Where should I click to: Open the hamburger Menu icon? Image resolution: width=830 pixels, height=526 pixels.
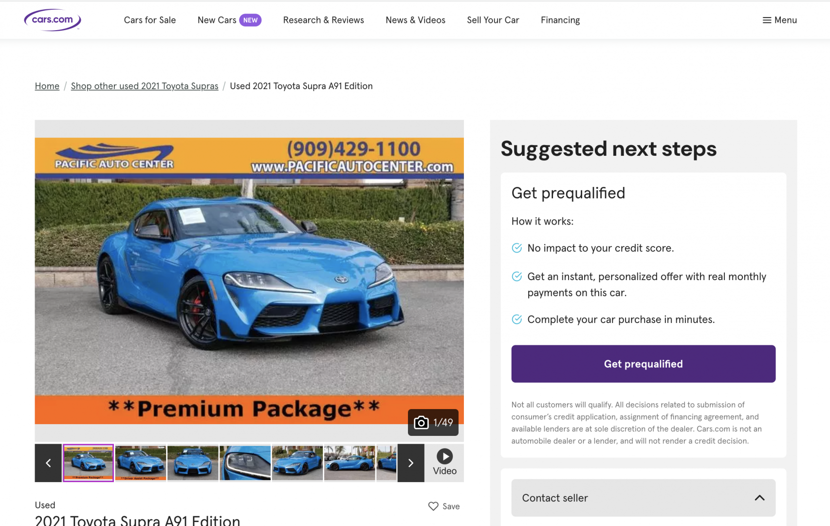point(767,20)
